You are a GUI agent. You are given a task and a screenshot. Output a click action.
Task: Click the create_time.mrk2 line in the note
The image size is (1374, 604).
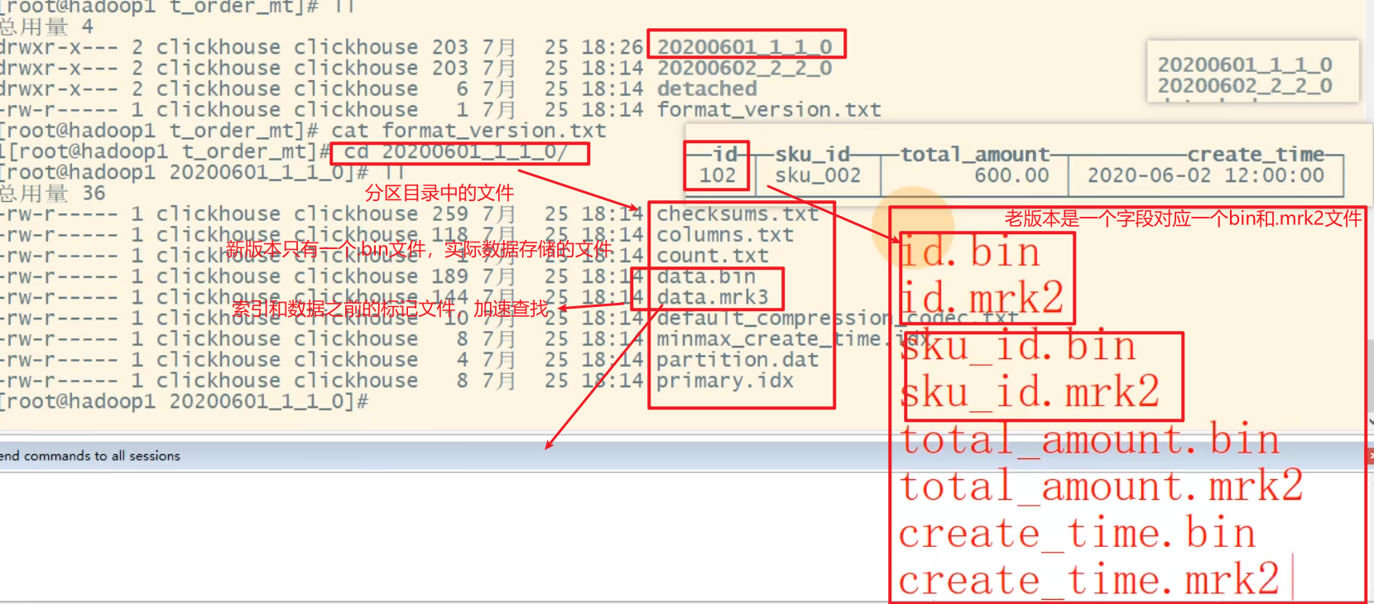coord(1089,580)
